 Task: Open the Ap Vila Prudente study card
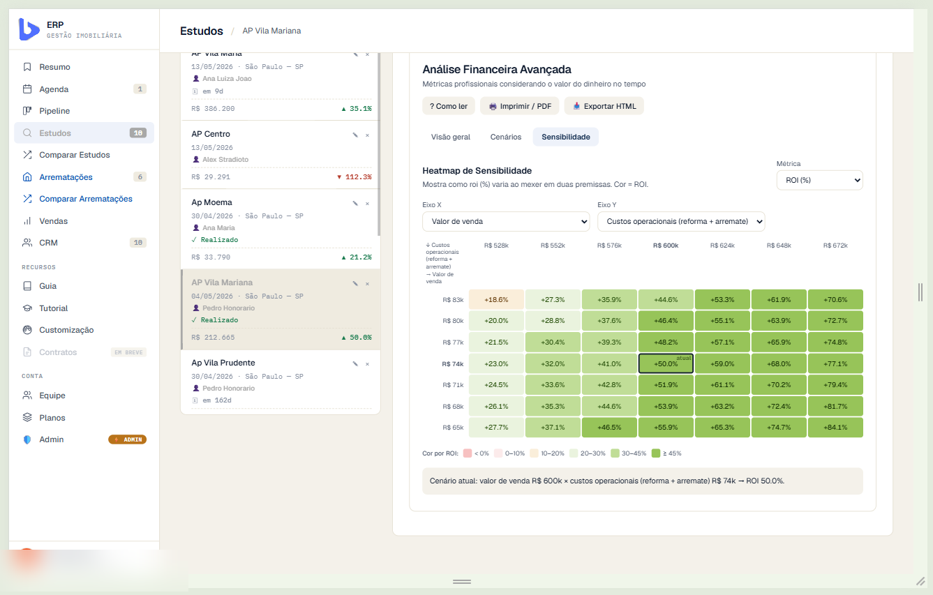(281, 382)
